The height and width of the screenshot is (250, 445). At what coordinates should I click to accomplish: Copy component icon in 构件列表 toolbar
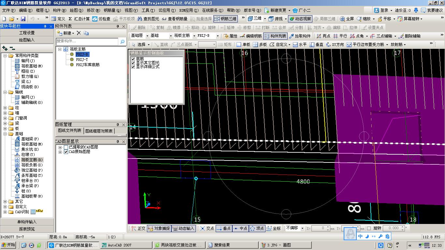pyautogui.click(x=86, y=33)
